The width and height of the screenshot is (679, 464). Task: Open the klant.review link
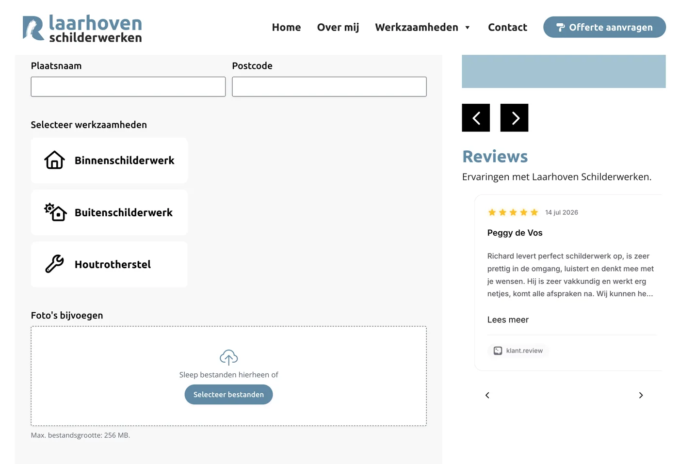coord(518,351)
